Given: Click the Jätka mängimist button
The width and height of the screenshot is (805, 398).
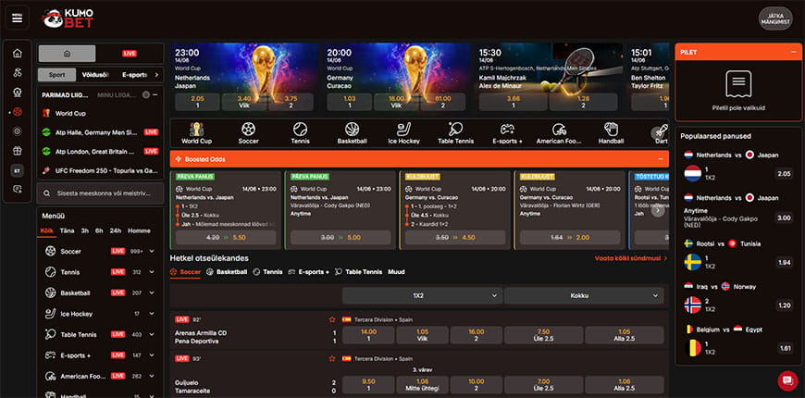Looking at the screenshot, I should (775, 19).
